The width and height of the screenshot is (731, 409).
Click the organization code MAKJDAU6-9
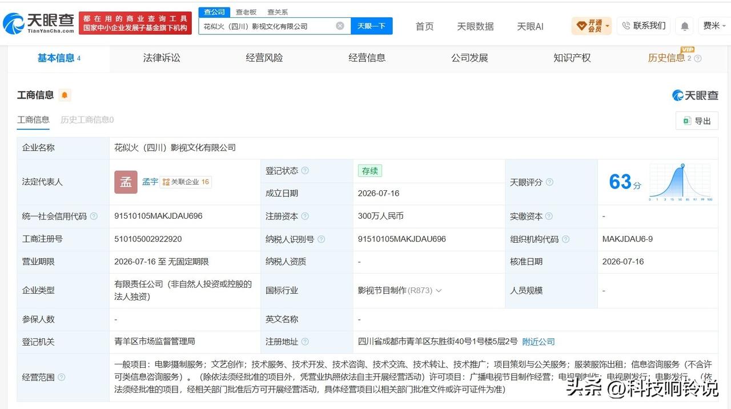[628, 239]
